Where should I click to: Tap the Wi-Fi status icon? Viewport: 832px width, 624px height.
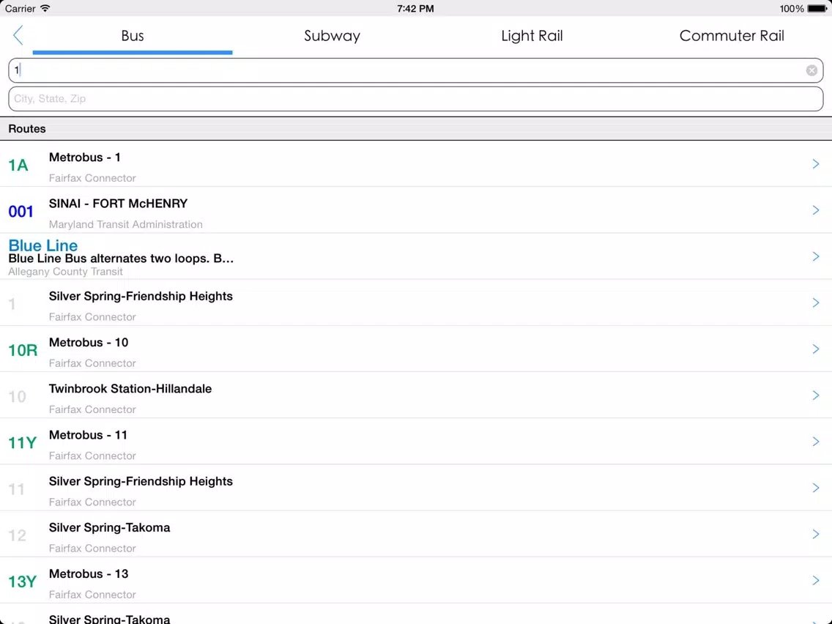click(45, 9)
